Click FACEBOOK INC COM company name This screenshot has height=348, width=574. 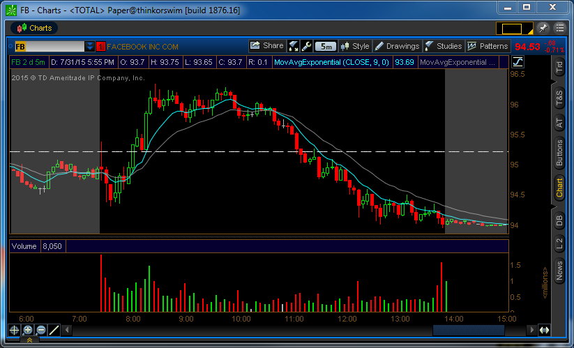point(142,47)
